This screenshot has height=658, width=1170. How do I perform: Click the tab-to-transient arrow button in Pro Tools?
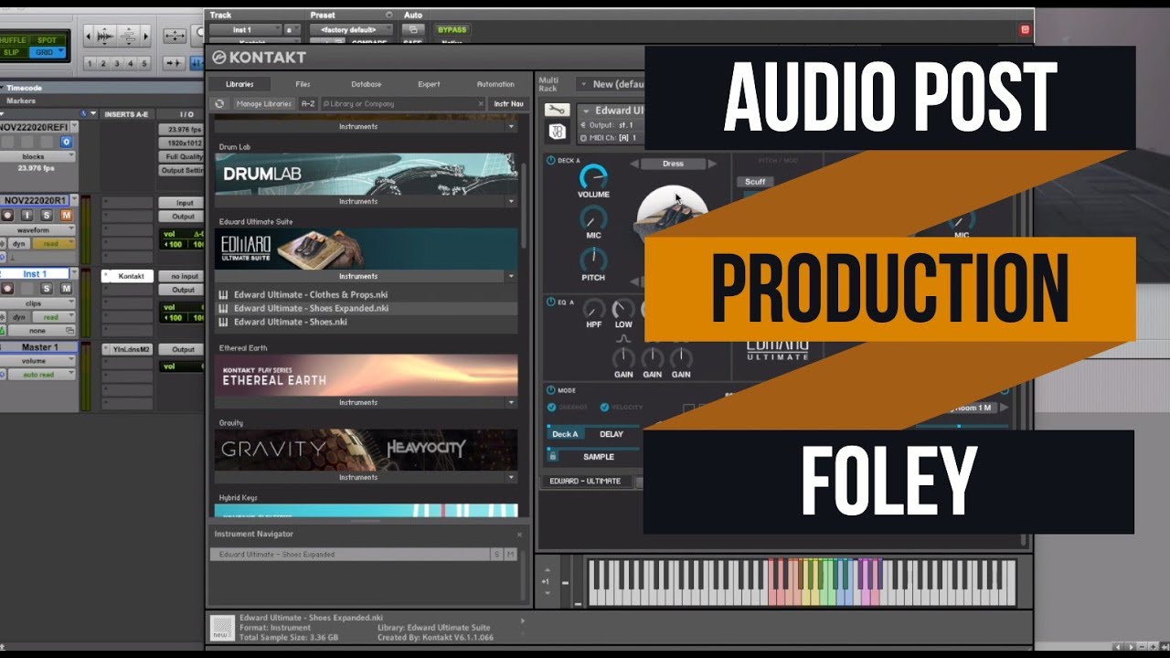tap(172, 63)
